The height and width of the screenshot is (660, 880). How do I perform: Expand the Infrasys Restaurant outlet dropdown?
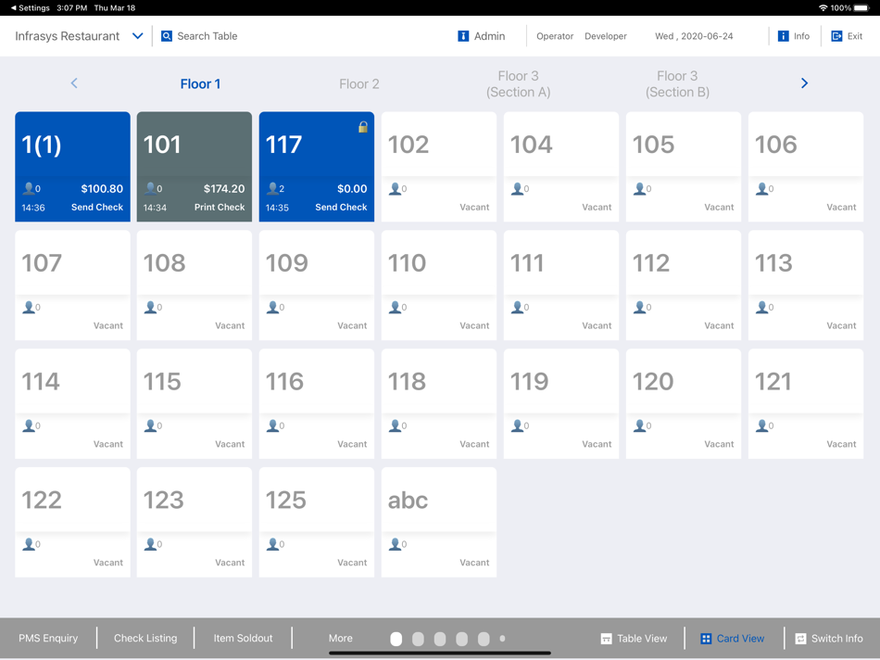click(137, 36)
